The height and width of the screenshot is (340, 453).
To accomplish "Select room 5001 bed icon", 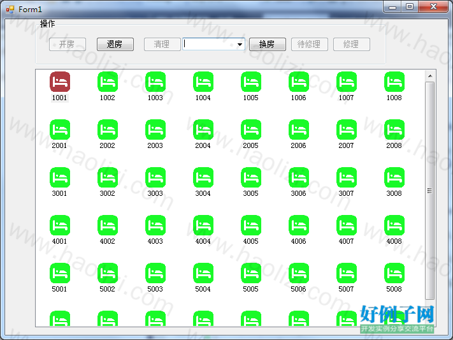I will (x=60, y=273).
